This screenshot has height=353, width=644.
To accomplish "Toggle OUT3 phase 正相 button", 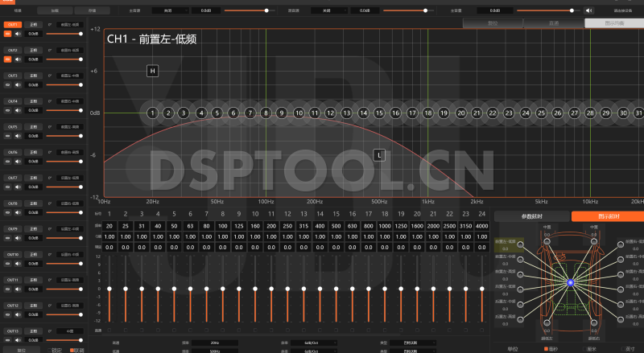I will (33, 76).
